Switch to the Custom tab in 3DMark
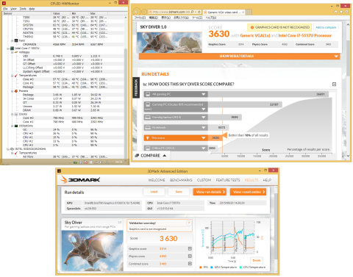 click(x=204, y=180)
